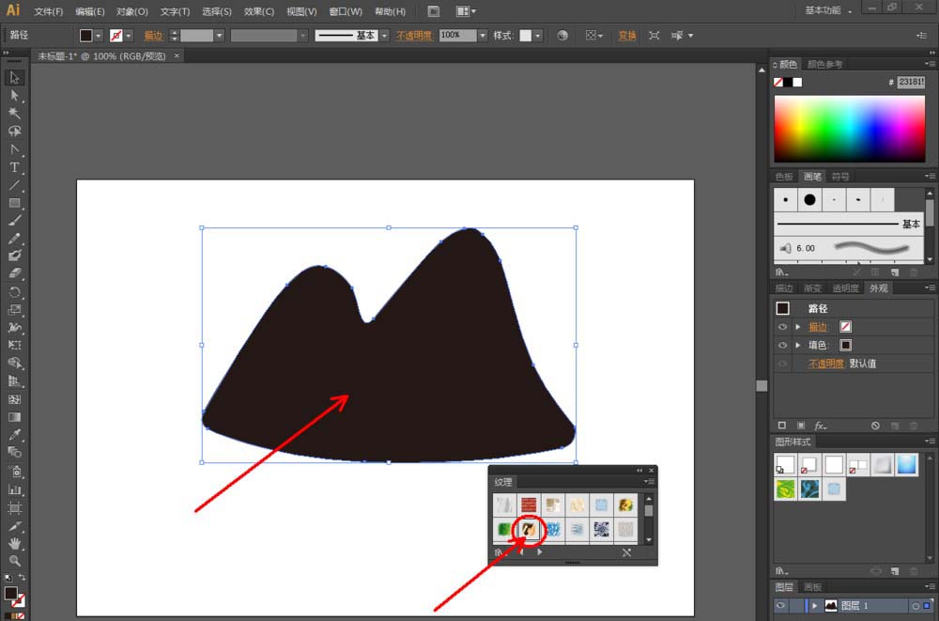Switch to the 色板 tab
Screen dimensions: 939x621
(x=784, y=177)
